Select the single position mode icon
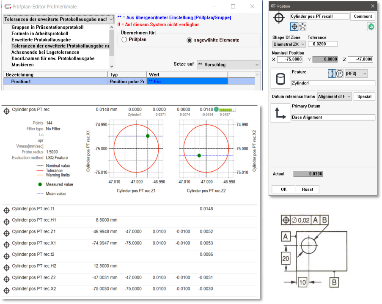 coord(294,26)
